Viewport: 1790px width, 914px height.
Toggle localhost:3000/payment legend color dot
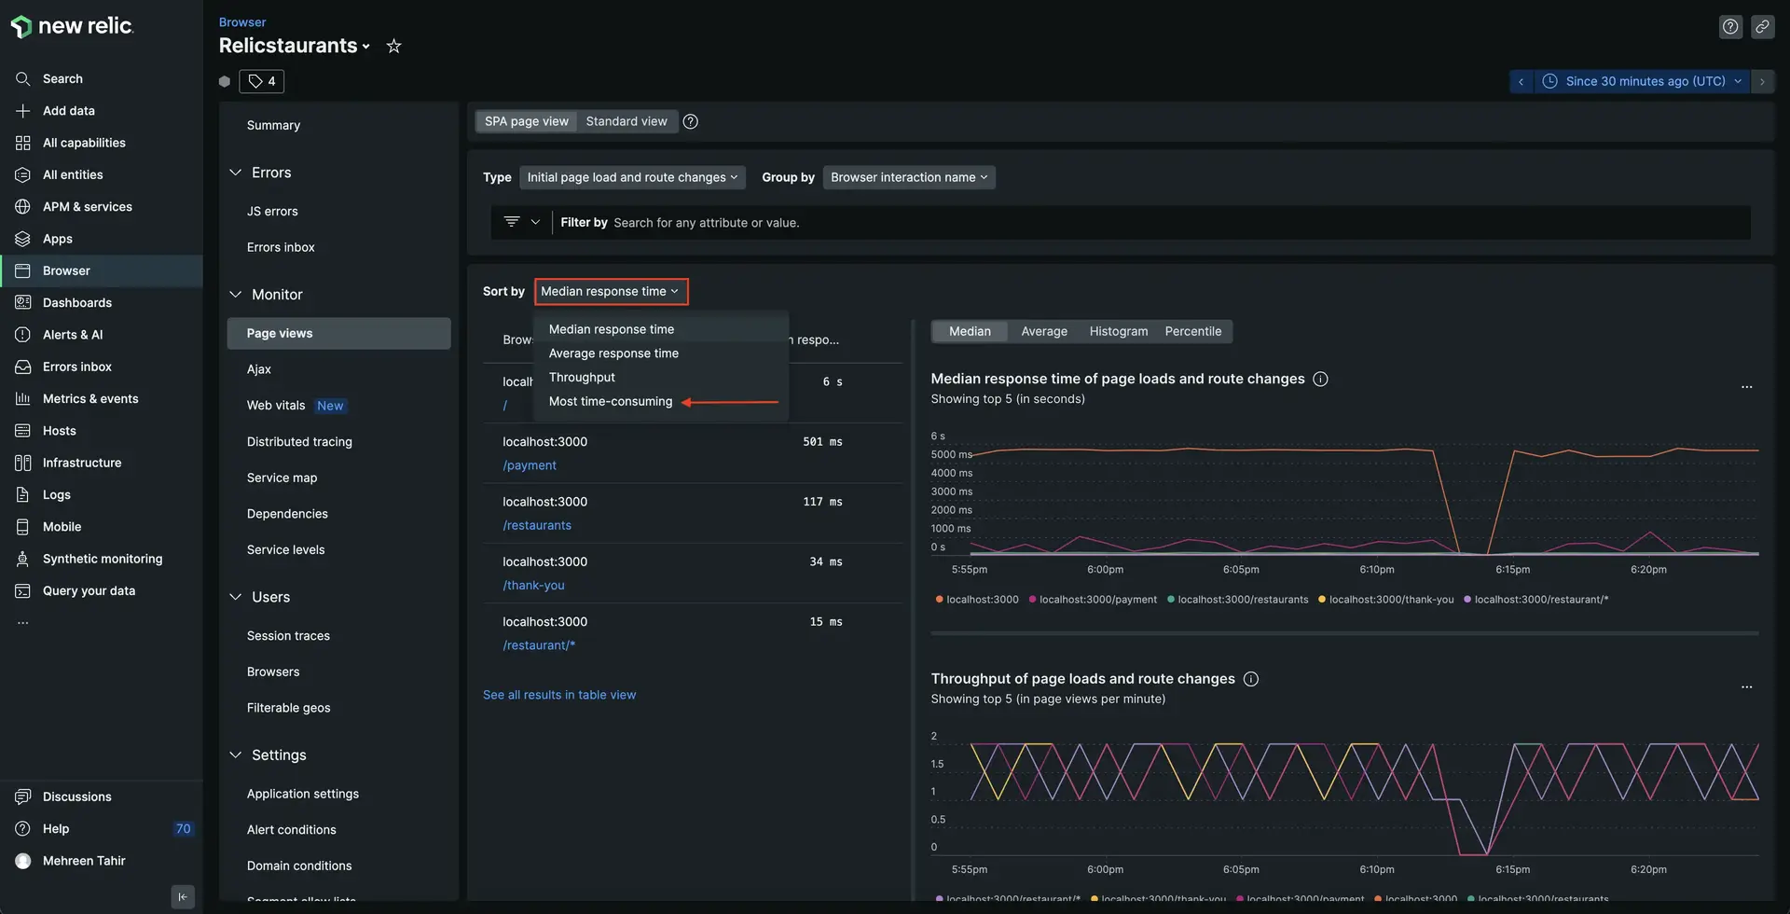(1032, 600)
